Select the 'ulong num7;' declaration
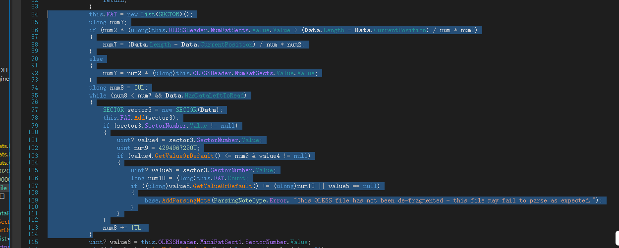 [x=108, y=22]
